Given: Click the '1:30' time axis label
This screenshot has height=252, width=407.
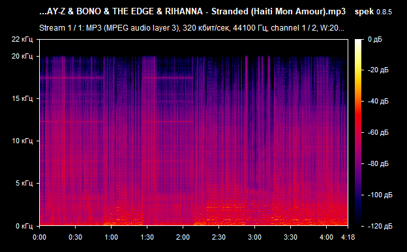Looking at the screenshot, I should (147, 237).
